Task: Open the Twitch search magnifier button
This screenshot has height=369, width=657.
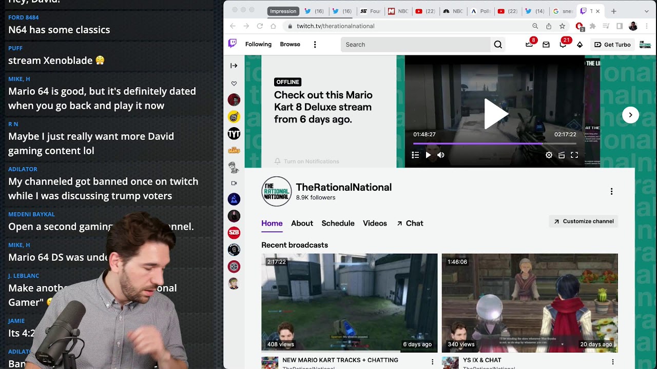Action: [498, 45]
